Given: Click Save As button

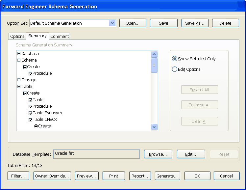Looking at the screenshot, I should click(x=195, y=23).
